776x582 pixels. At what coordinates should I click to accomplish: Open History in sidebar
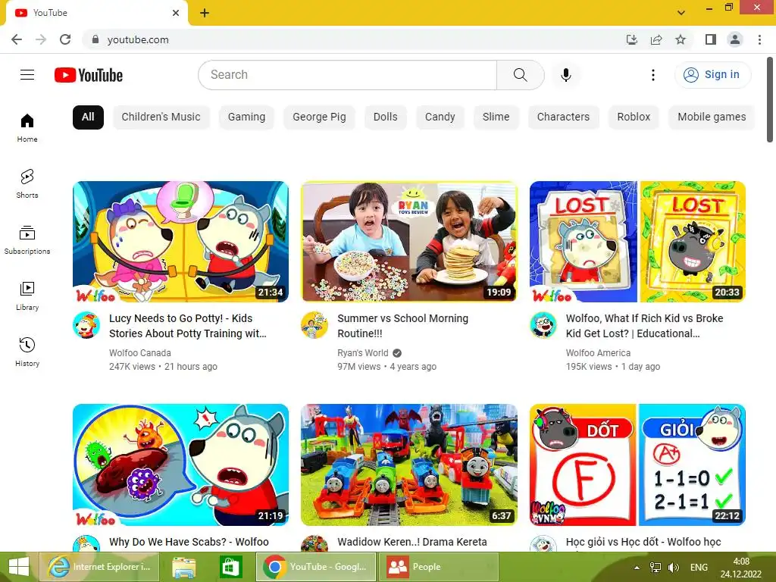27,352
